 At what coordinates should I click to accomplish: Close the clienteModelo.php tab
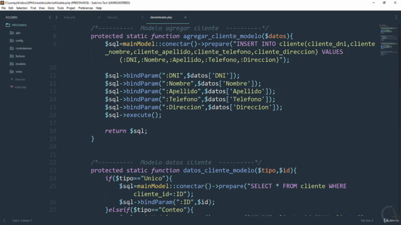click(185, 17)
